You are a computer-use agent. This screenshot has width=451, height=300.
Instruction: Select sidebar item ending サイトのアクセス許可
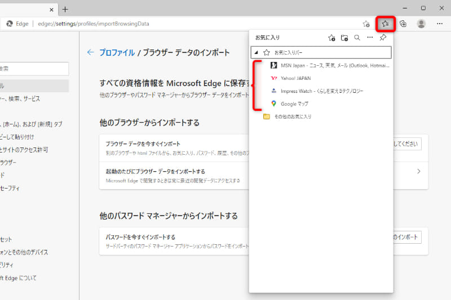click(24, 150)
